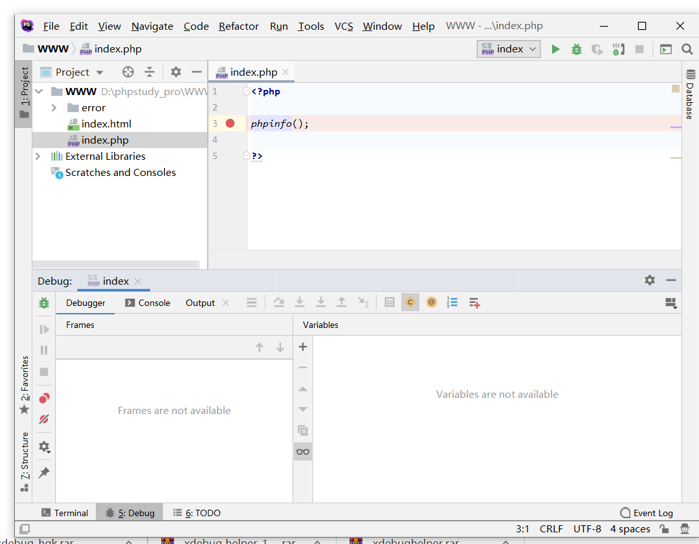
Task: Click Step Into in debug toolbar
Action: coord(300,303)
